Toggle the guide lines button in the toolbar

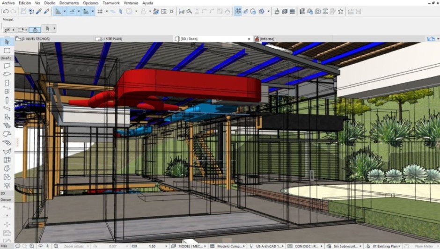(x=72, y=11)
